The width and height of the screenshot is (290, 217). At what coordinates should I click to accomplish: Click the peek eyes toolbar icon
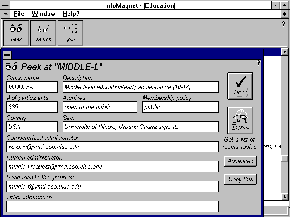pyautogui.click(x=16, y=33)
